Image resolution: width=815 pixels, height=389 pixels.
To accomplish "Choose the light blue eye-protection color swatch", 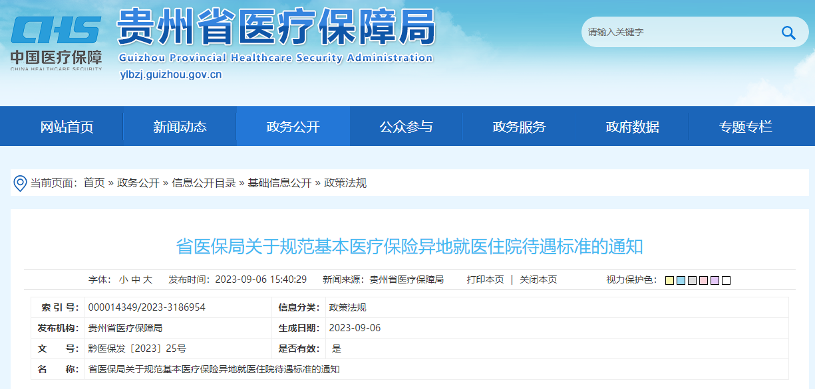I will [x=681, y=281].
